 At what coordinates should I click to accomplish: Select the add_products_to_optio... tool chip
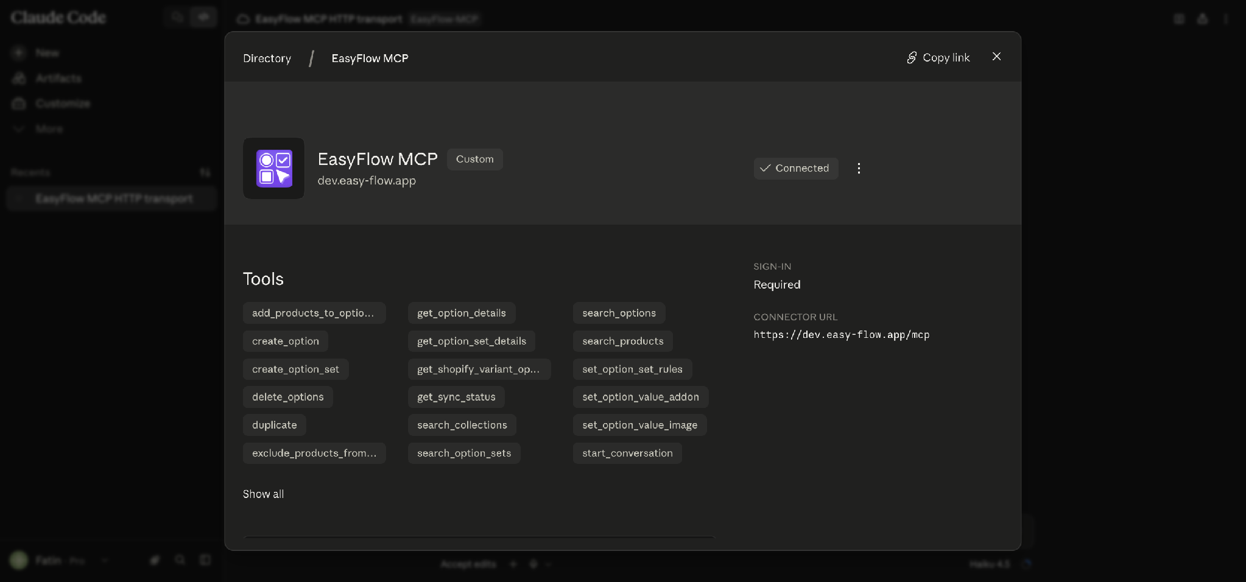pyautogui.click(x=314, y=313)
